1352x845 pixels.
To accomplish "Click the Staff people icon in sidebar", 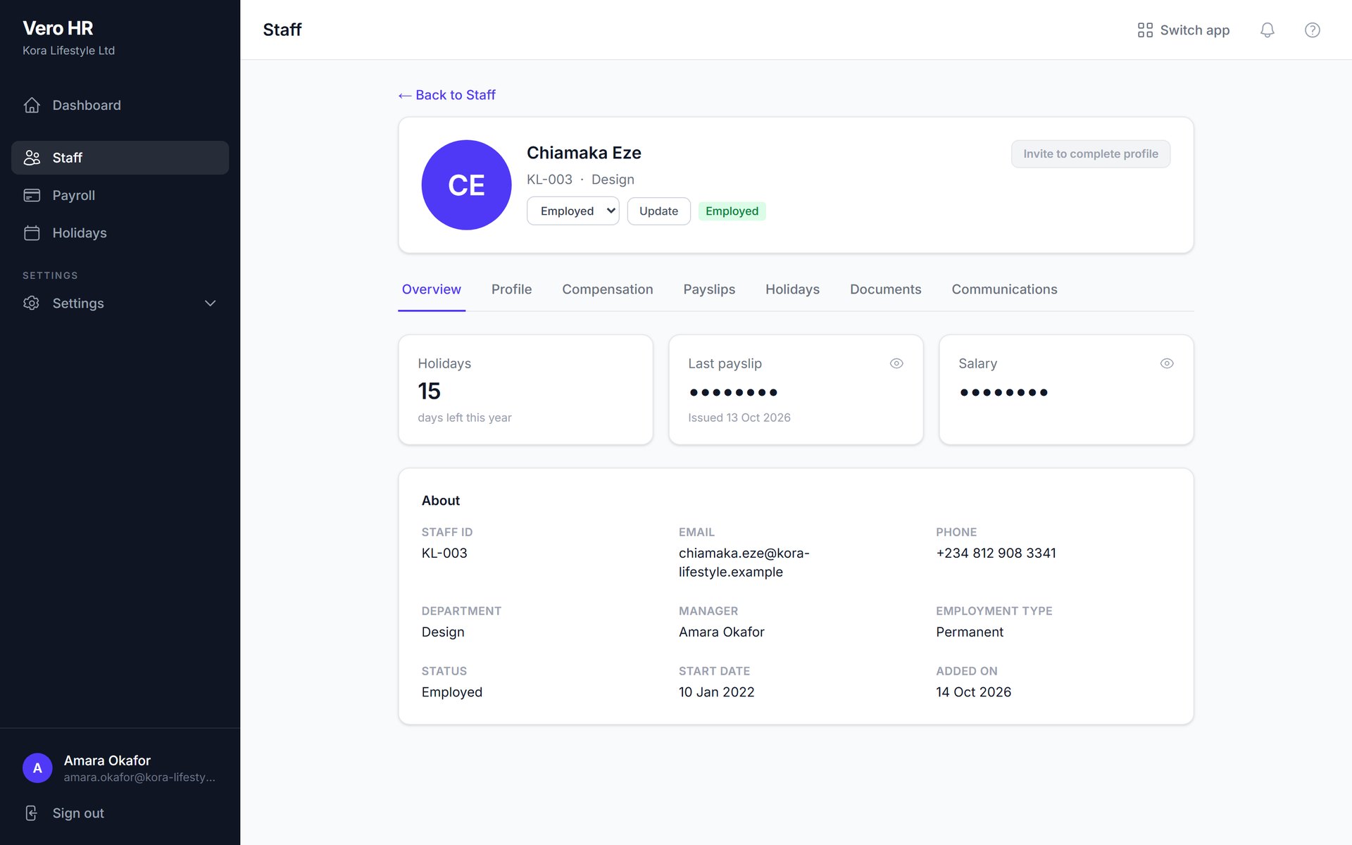I will tap(32, 158).
